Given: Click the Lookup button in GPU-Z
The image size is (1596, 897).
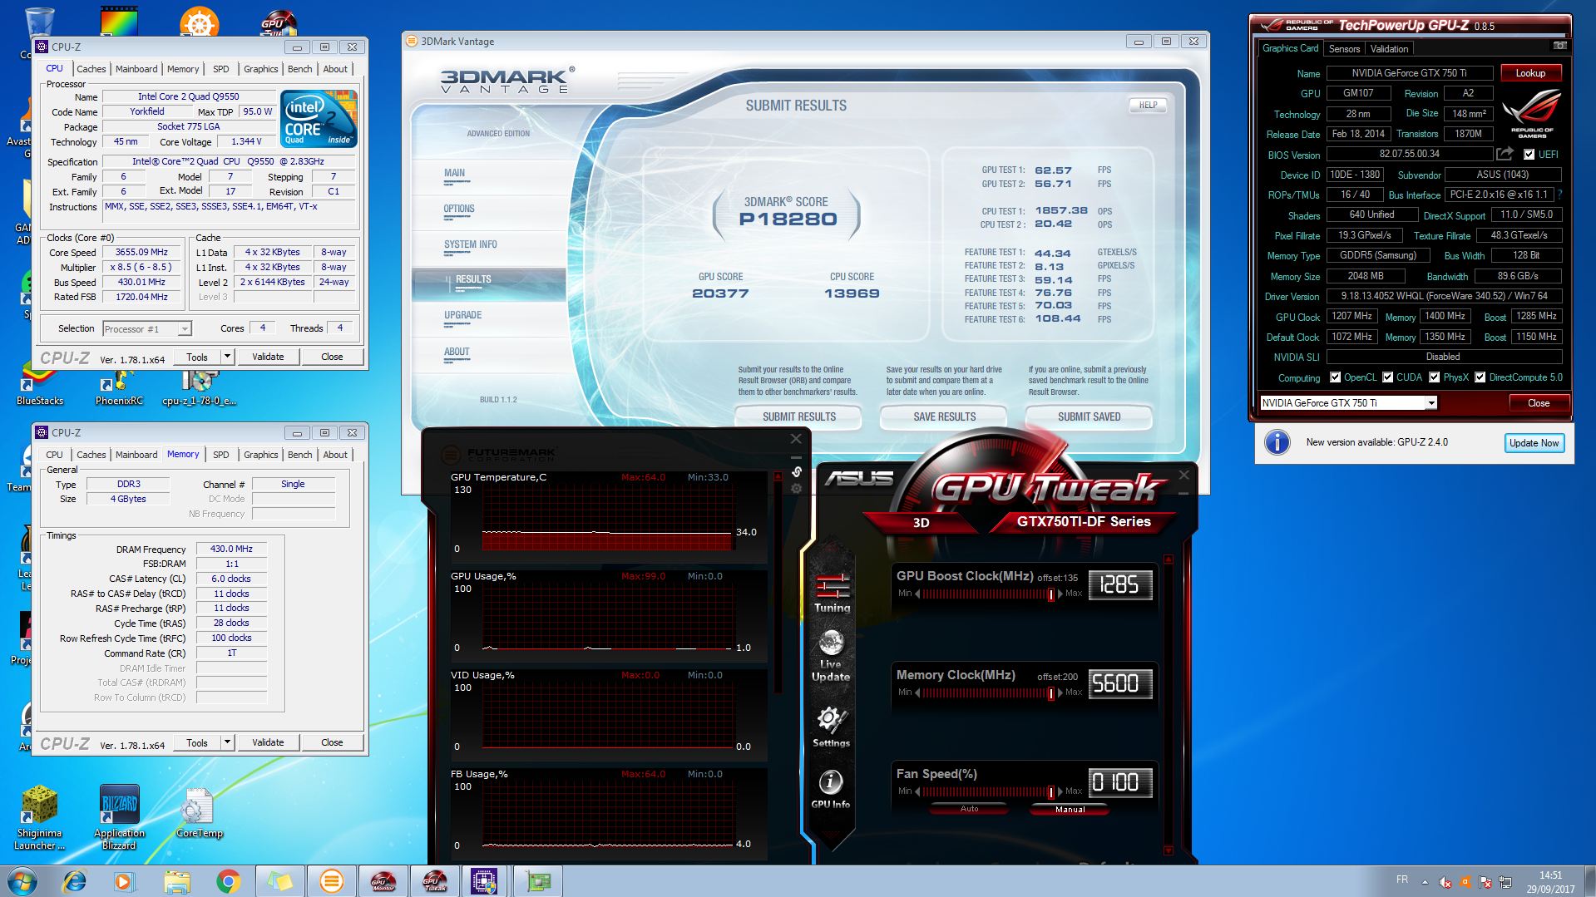Looking at the screenshot, I should pos(1529,73).
